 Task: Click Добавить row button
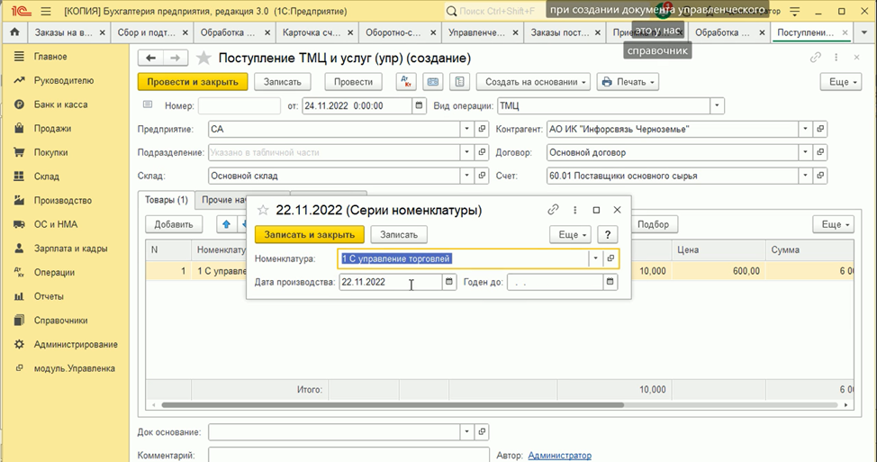174,224
